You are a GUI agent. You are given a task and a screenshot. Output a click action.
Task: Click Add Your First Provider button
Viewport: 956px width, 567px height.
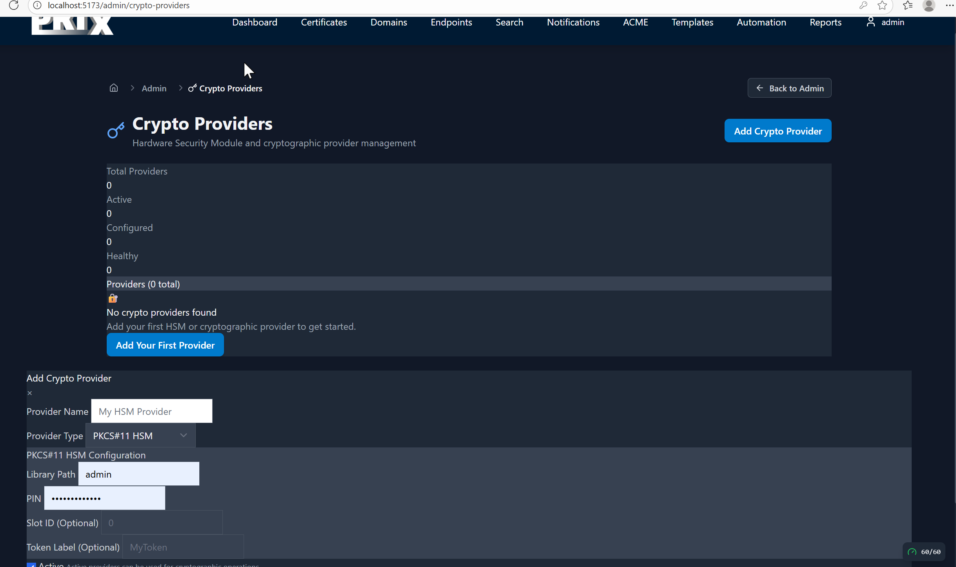[165, 345]
